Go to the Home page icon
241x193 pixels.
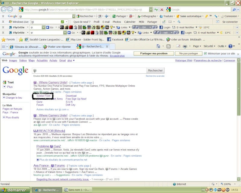click(158, 46)
